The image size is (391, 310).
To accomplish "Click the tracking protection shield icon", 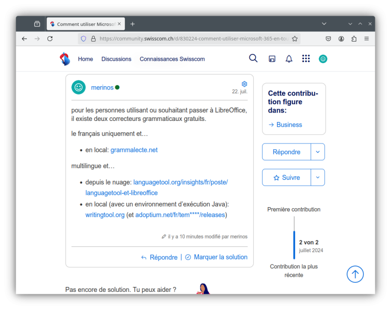I will (84, 39).
